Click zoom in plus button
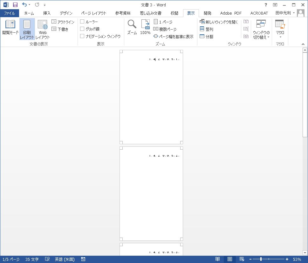 pyautogui.click(x=287, y=259)
